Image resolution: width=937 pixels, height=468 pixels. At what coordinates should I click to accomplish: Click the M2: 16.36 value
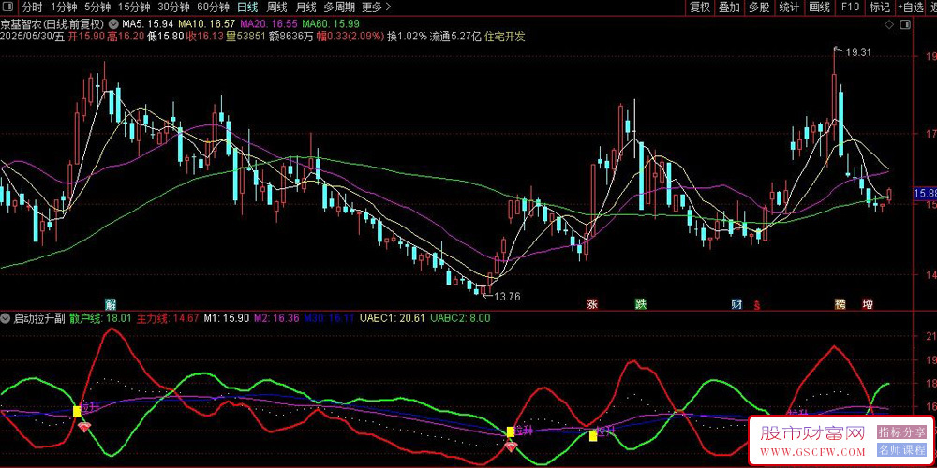[x=276, y=318]
